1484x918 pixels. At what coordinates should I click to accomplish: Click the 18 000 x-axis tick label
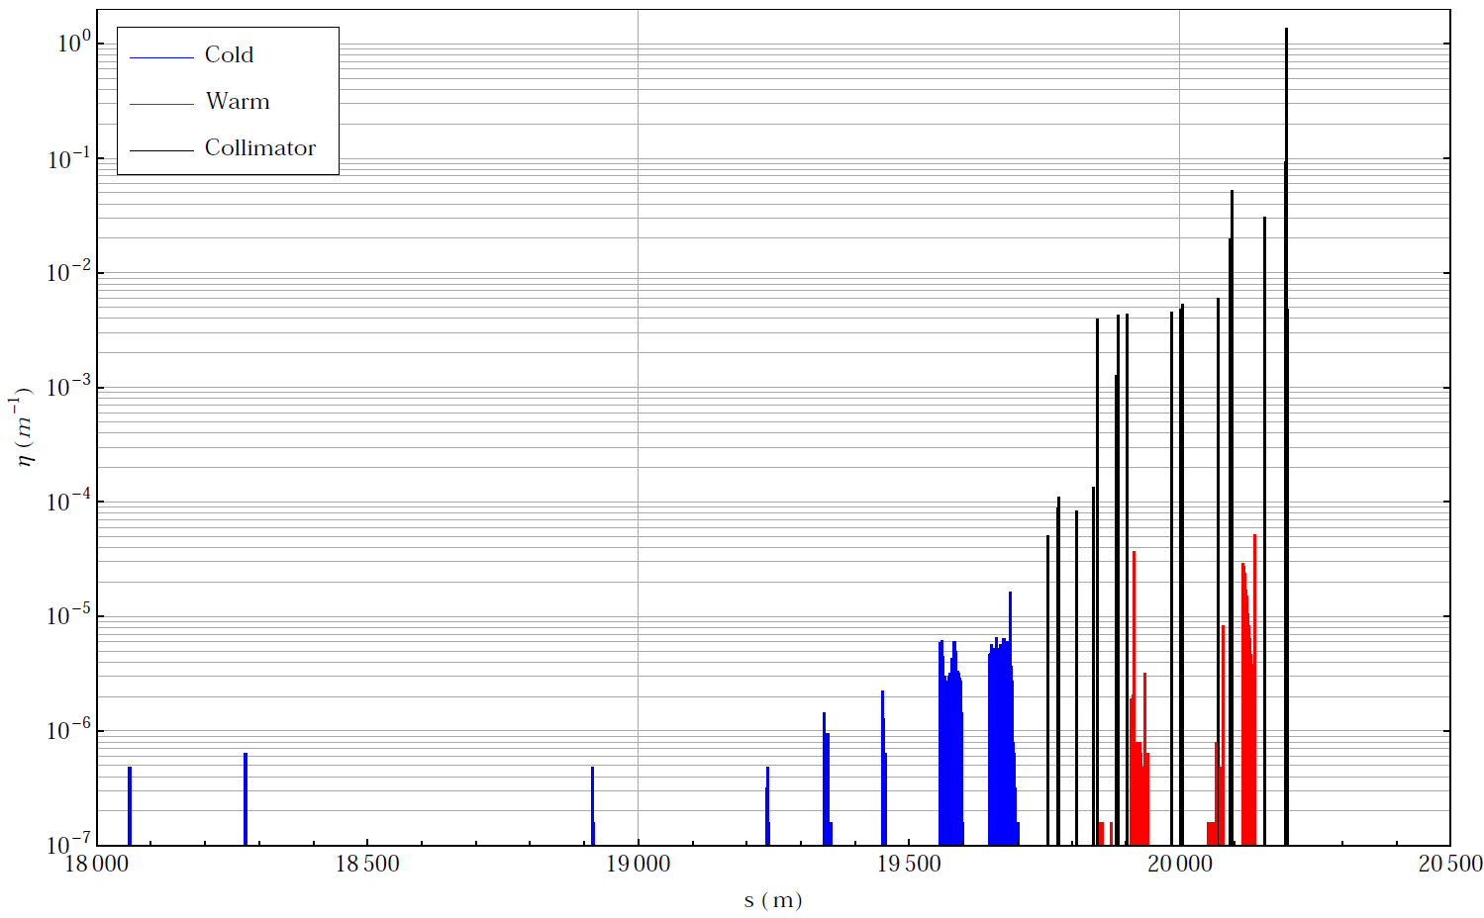click(x=96, y=865)
